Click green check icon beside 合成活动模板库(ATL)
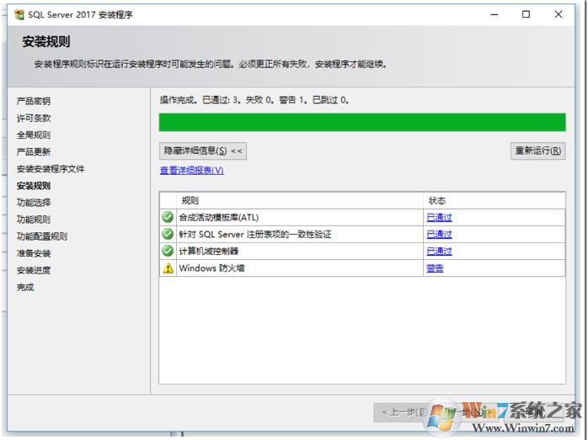The width and height of the screenshot is (588, 440). tap(168, 217)
